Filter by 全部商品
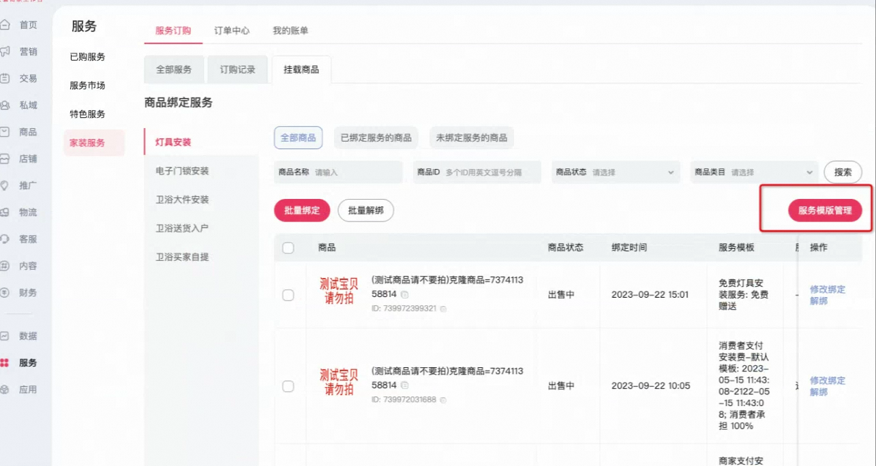Image resolution: width=876 pixels, height=466 pixels. coord(299,138)
